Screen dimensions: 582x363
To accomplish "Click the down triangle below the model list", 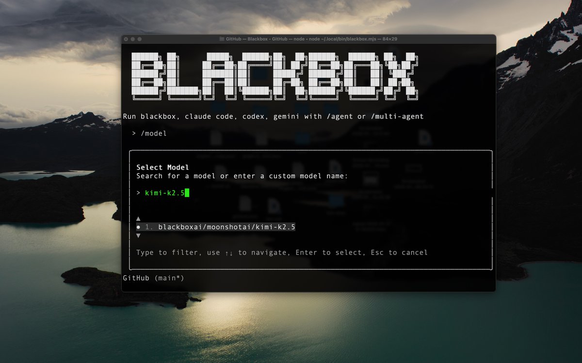I will [138, 235].
